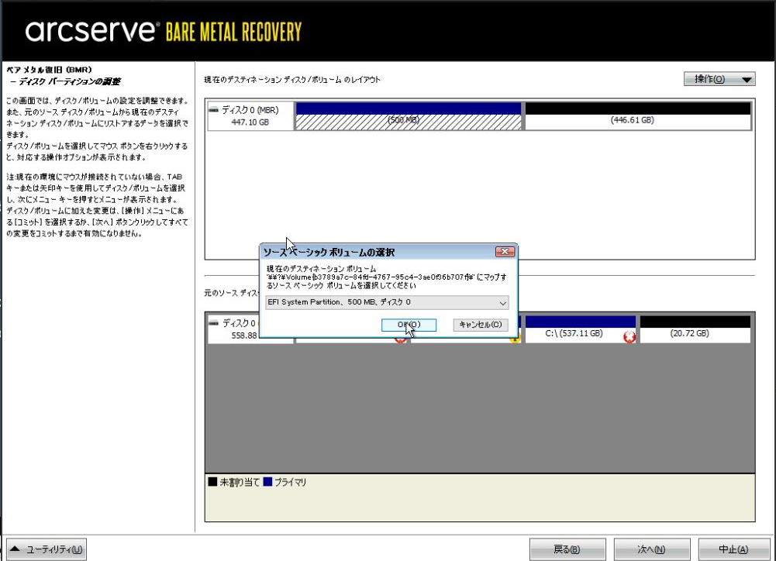Open the ユーティリティ(U) menu
The height and width of the screenshot is (561, 776).
pyautogui.click(x=47, y=549)
